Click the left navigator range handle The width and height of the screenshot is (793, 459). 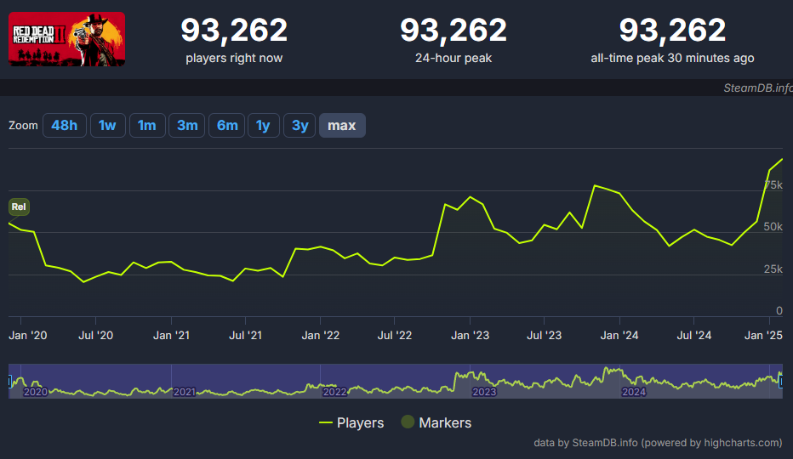pyautogui.click(x=9, y=381)
